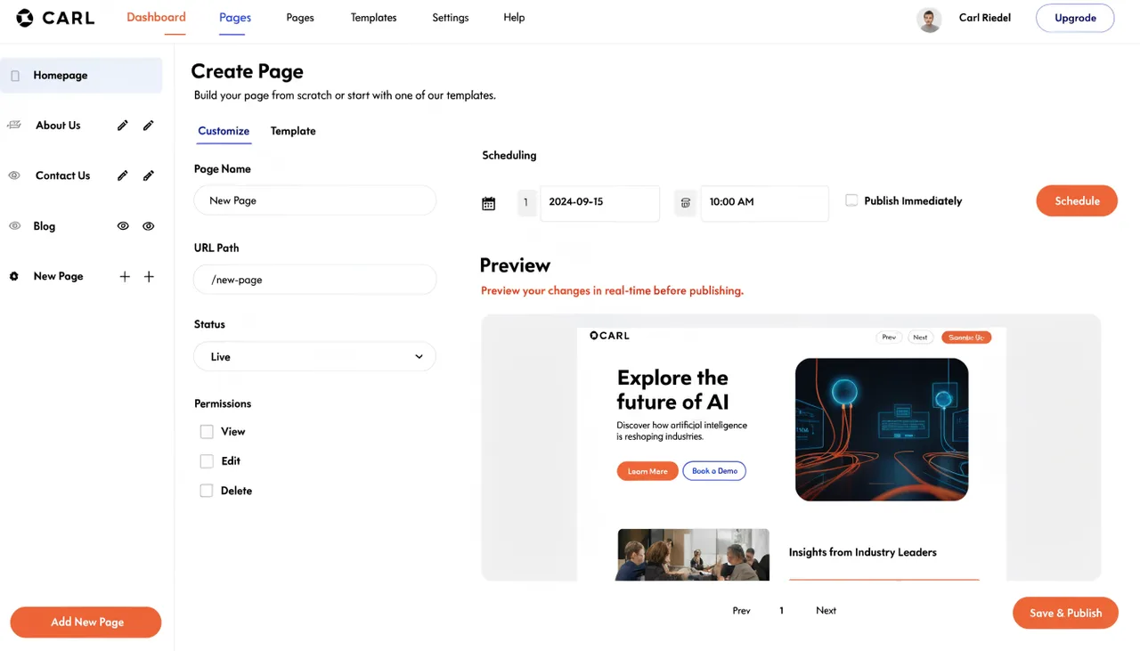Viewport: 1140px width, 651px height.
Task: Select Blog in the sidebar
Action: click(45, 226)
